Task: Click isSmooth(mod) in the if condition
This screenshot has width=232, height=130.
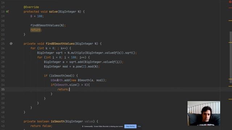Action: coord(62,75)
